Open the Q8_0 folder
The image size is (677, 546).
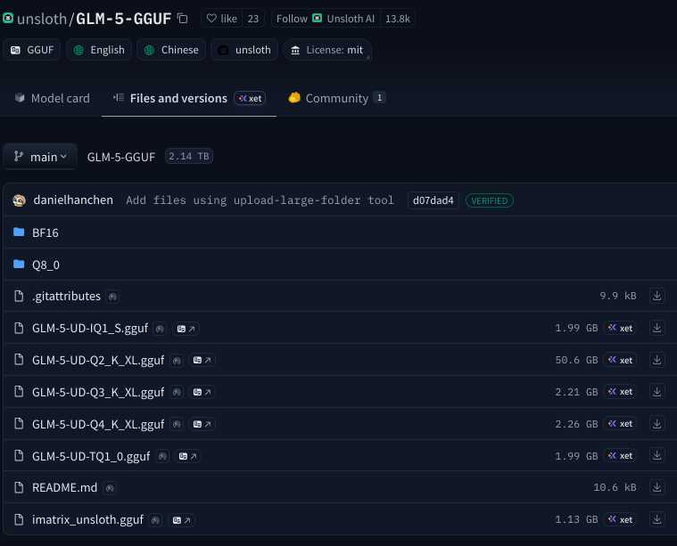click(45, 265)
